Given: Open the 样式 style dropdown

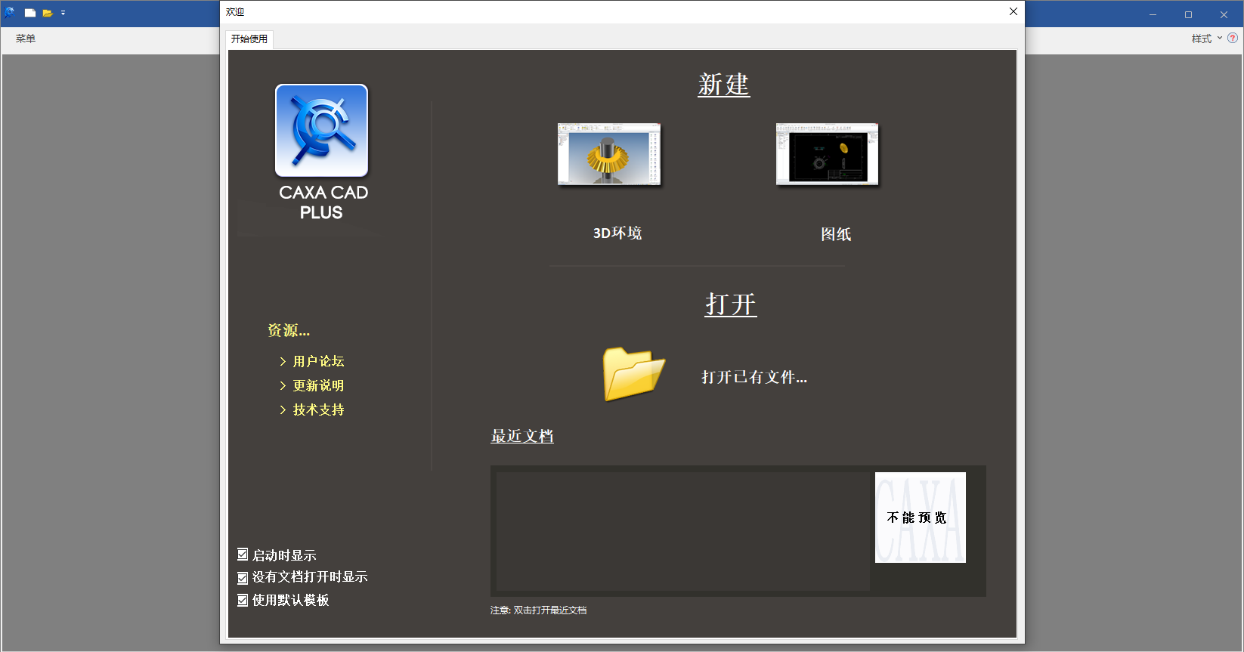Looking at the screenshot, I should pyautogui.click(x=1206, y=39).
